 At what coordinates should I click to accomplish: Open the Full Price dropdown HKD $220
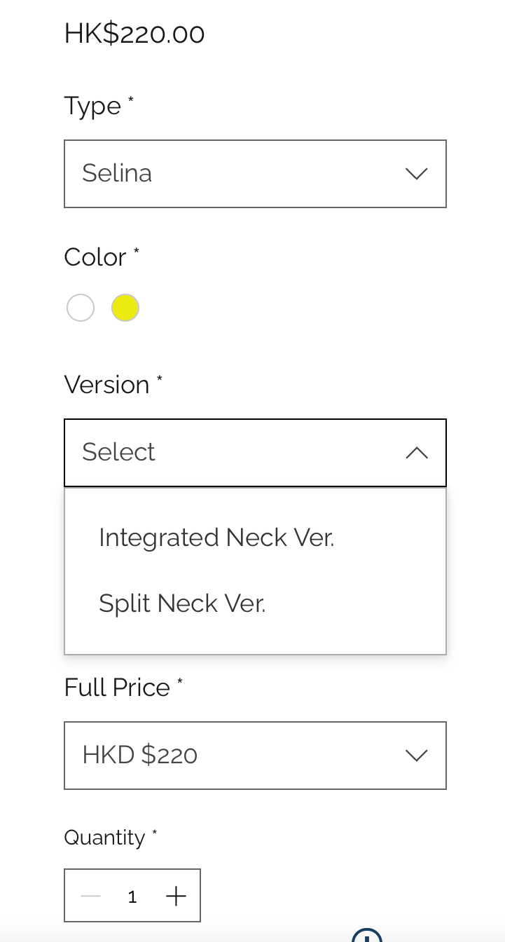[x=255, y=756]
